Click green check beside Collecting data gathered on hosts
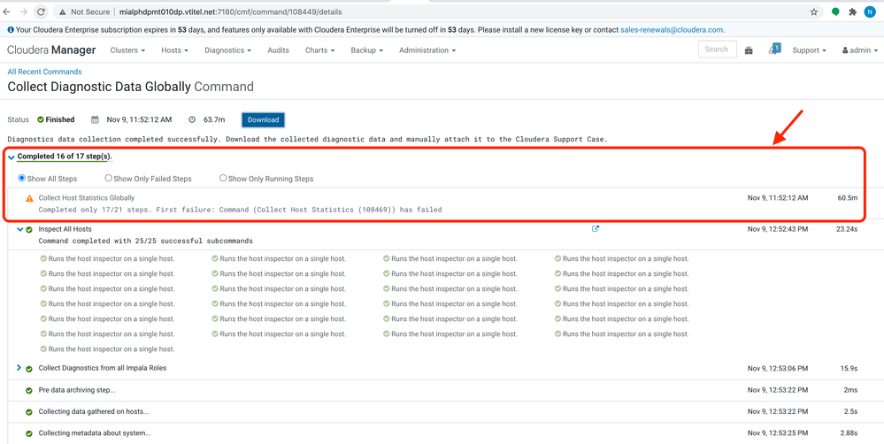This screenshot has height=444, width=884. (28, 412)
